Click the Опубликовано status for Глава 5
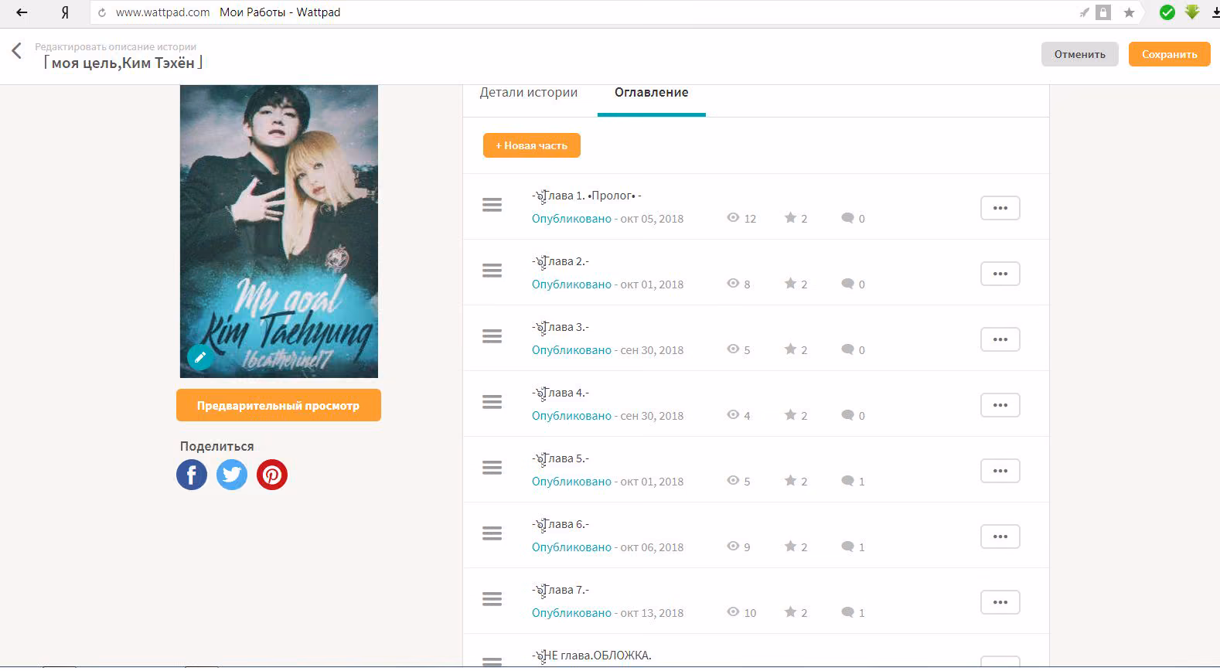 571,482
